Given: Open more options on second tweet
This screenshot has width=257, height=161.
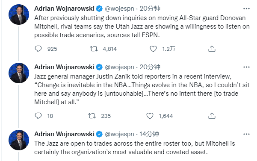Looking at the screenshot, I should 246,67.
